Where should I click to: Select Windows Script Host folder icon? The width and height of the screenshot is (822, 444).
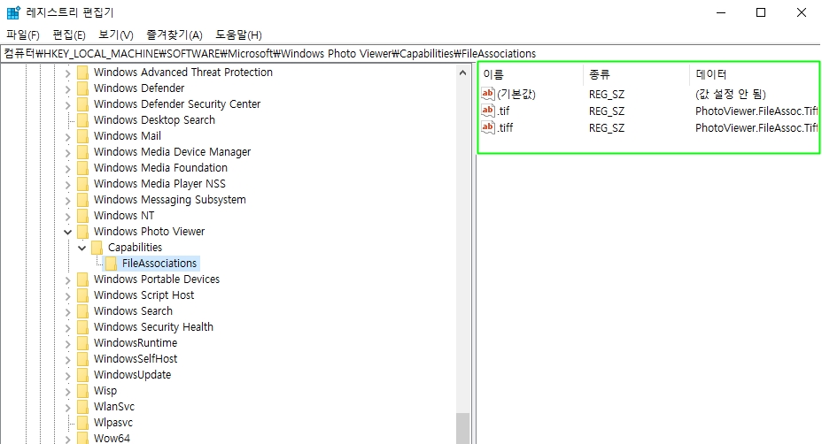coord(83,295)
